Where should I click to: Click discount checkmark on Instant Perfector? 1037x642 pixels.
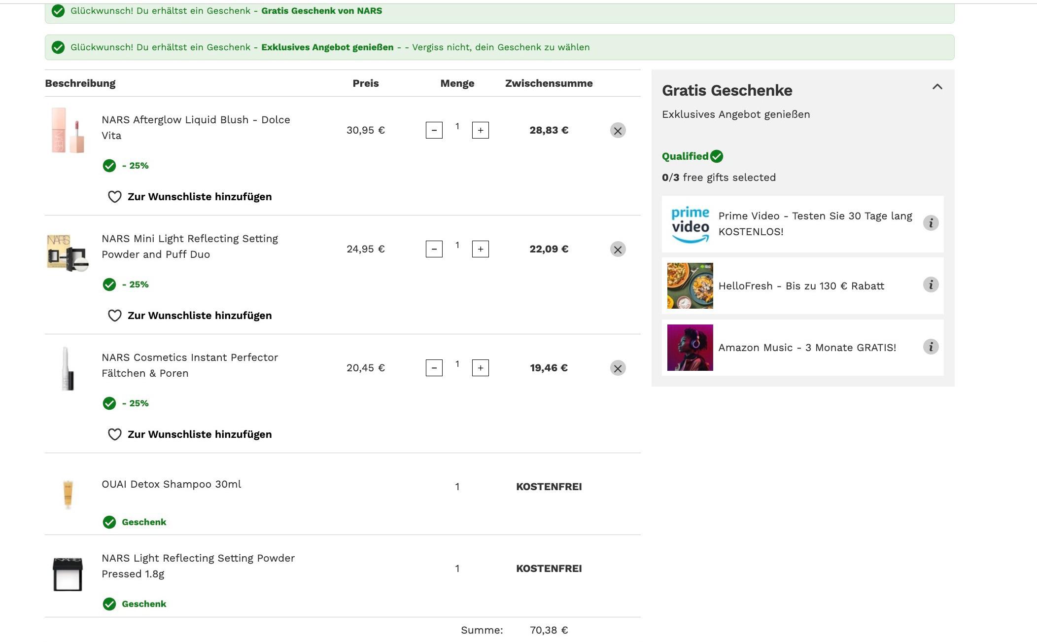coord(109,403)
